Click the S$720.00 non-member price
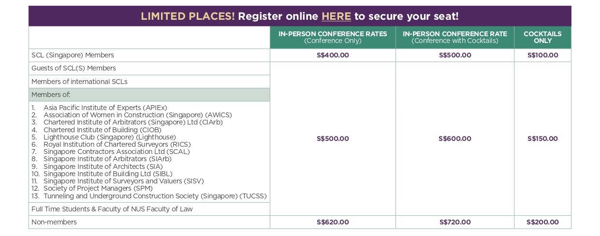The height and width of the screenshot is (236, 600). pyautogui.click(x=454, y=222)
